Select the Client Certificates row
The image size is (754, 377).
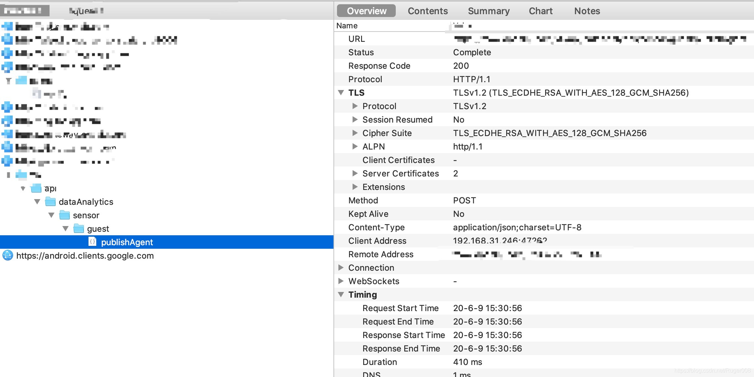pos(544,160)
